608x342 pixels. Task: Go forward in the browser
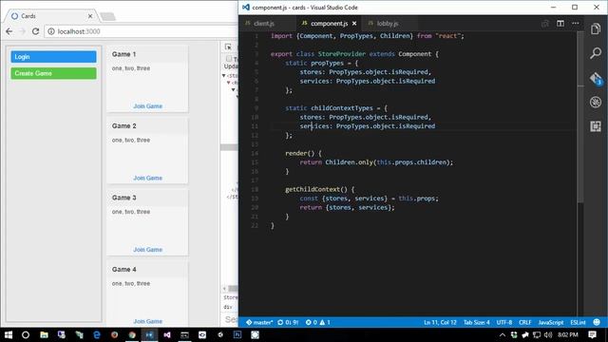pos(23,31)
